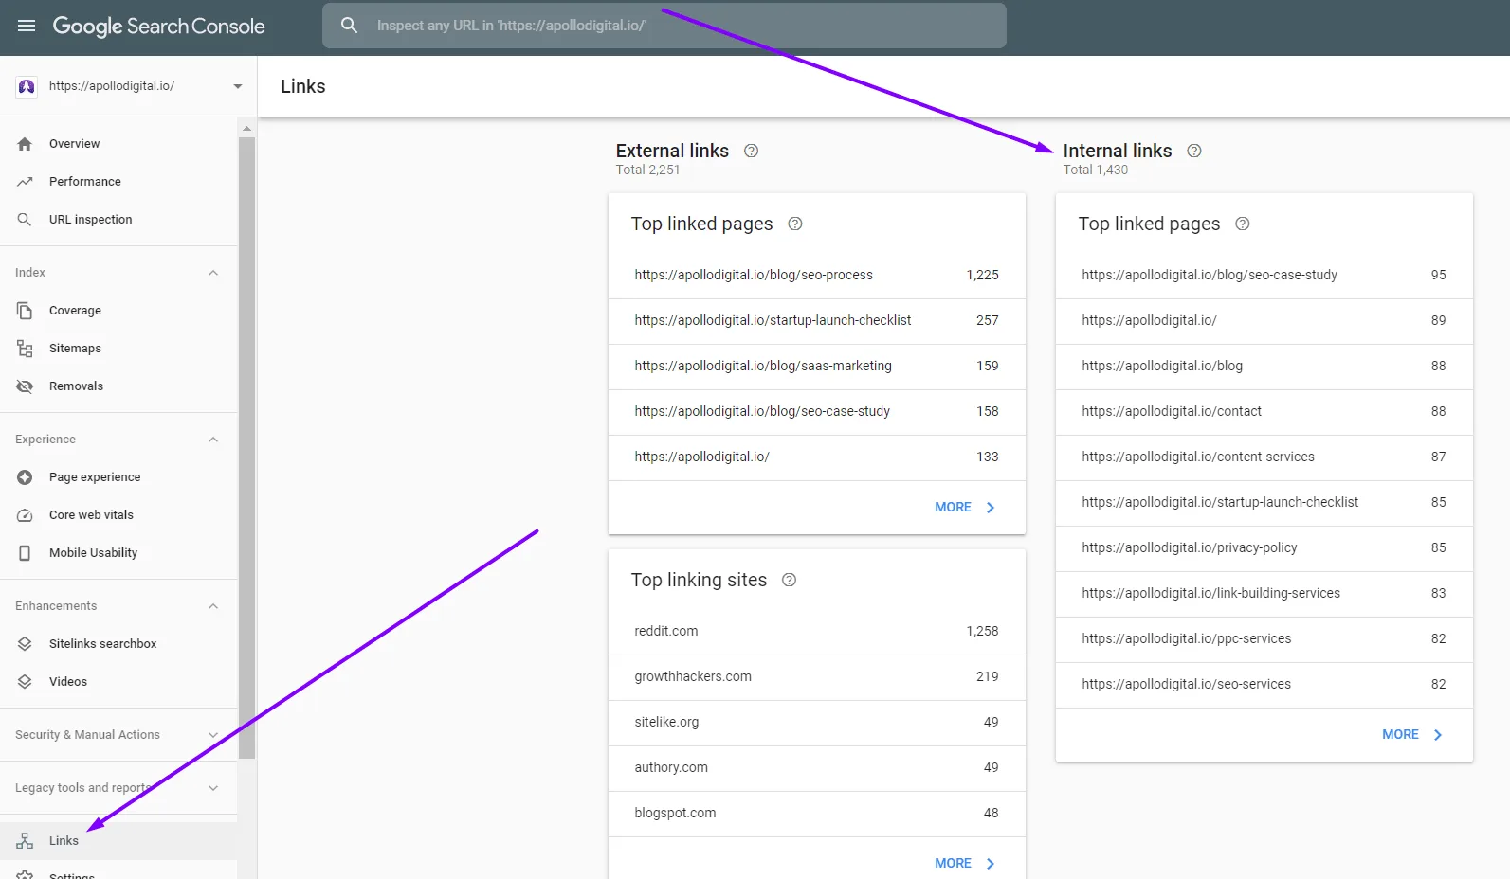
Task: Open help icon for Top linking sites
Action: 789,580
